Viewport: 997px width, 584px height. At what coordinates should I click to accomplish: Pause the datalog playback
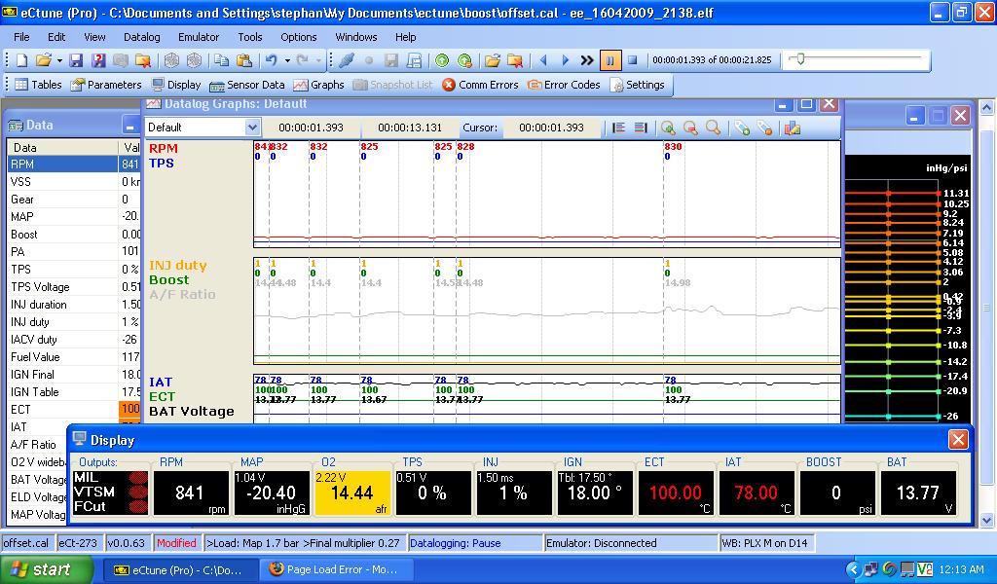(x=609, y=60)
